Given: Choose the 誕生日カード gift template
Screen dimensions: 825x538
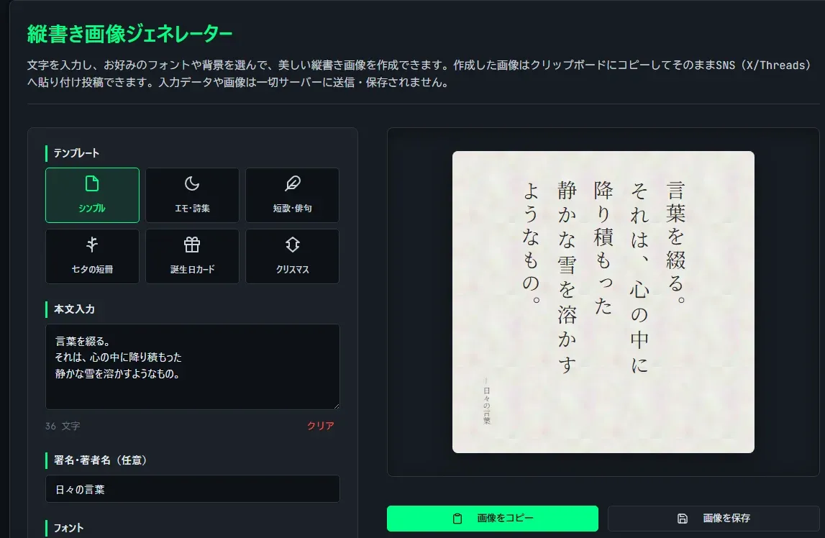Looking at the screenshot, I should (x=192, y=256).
